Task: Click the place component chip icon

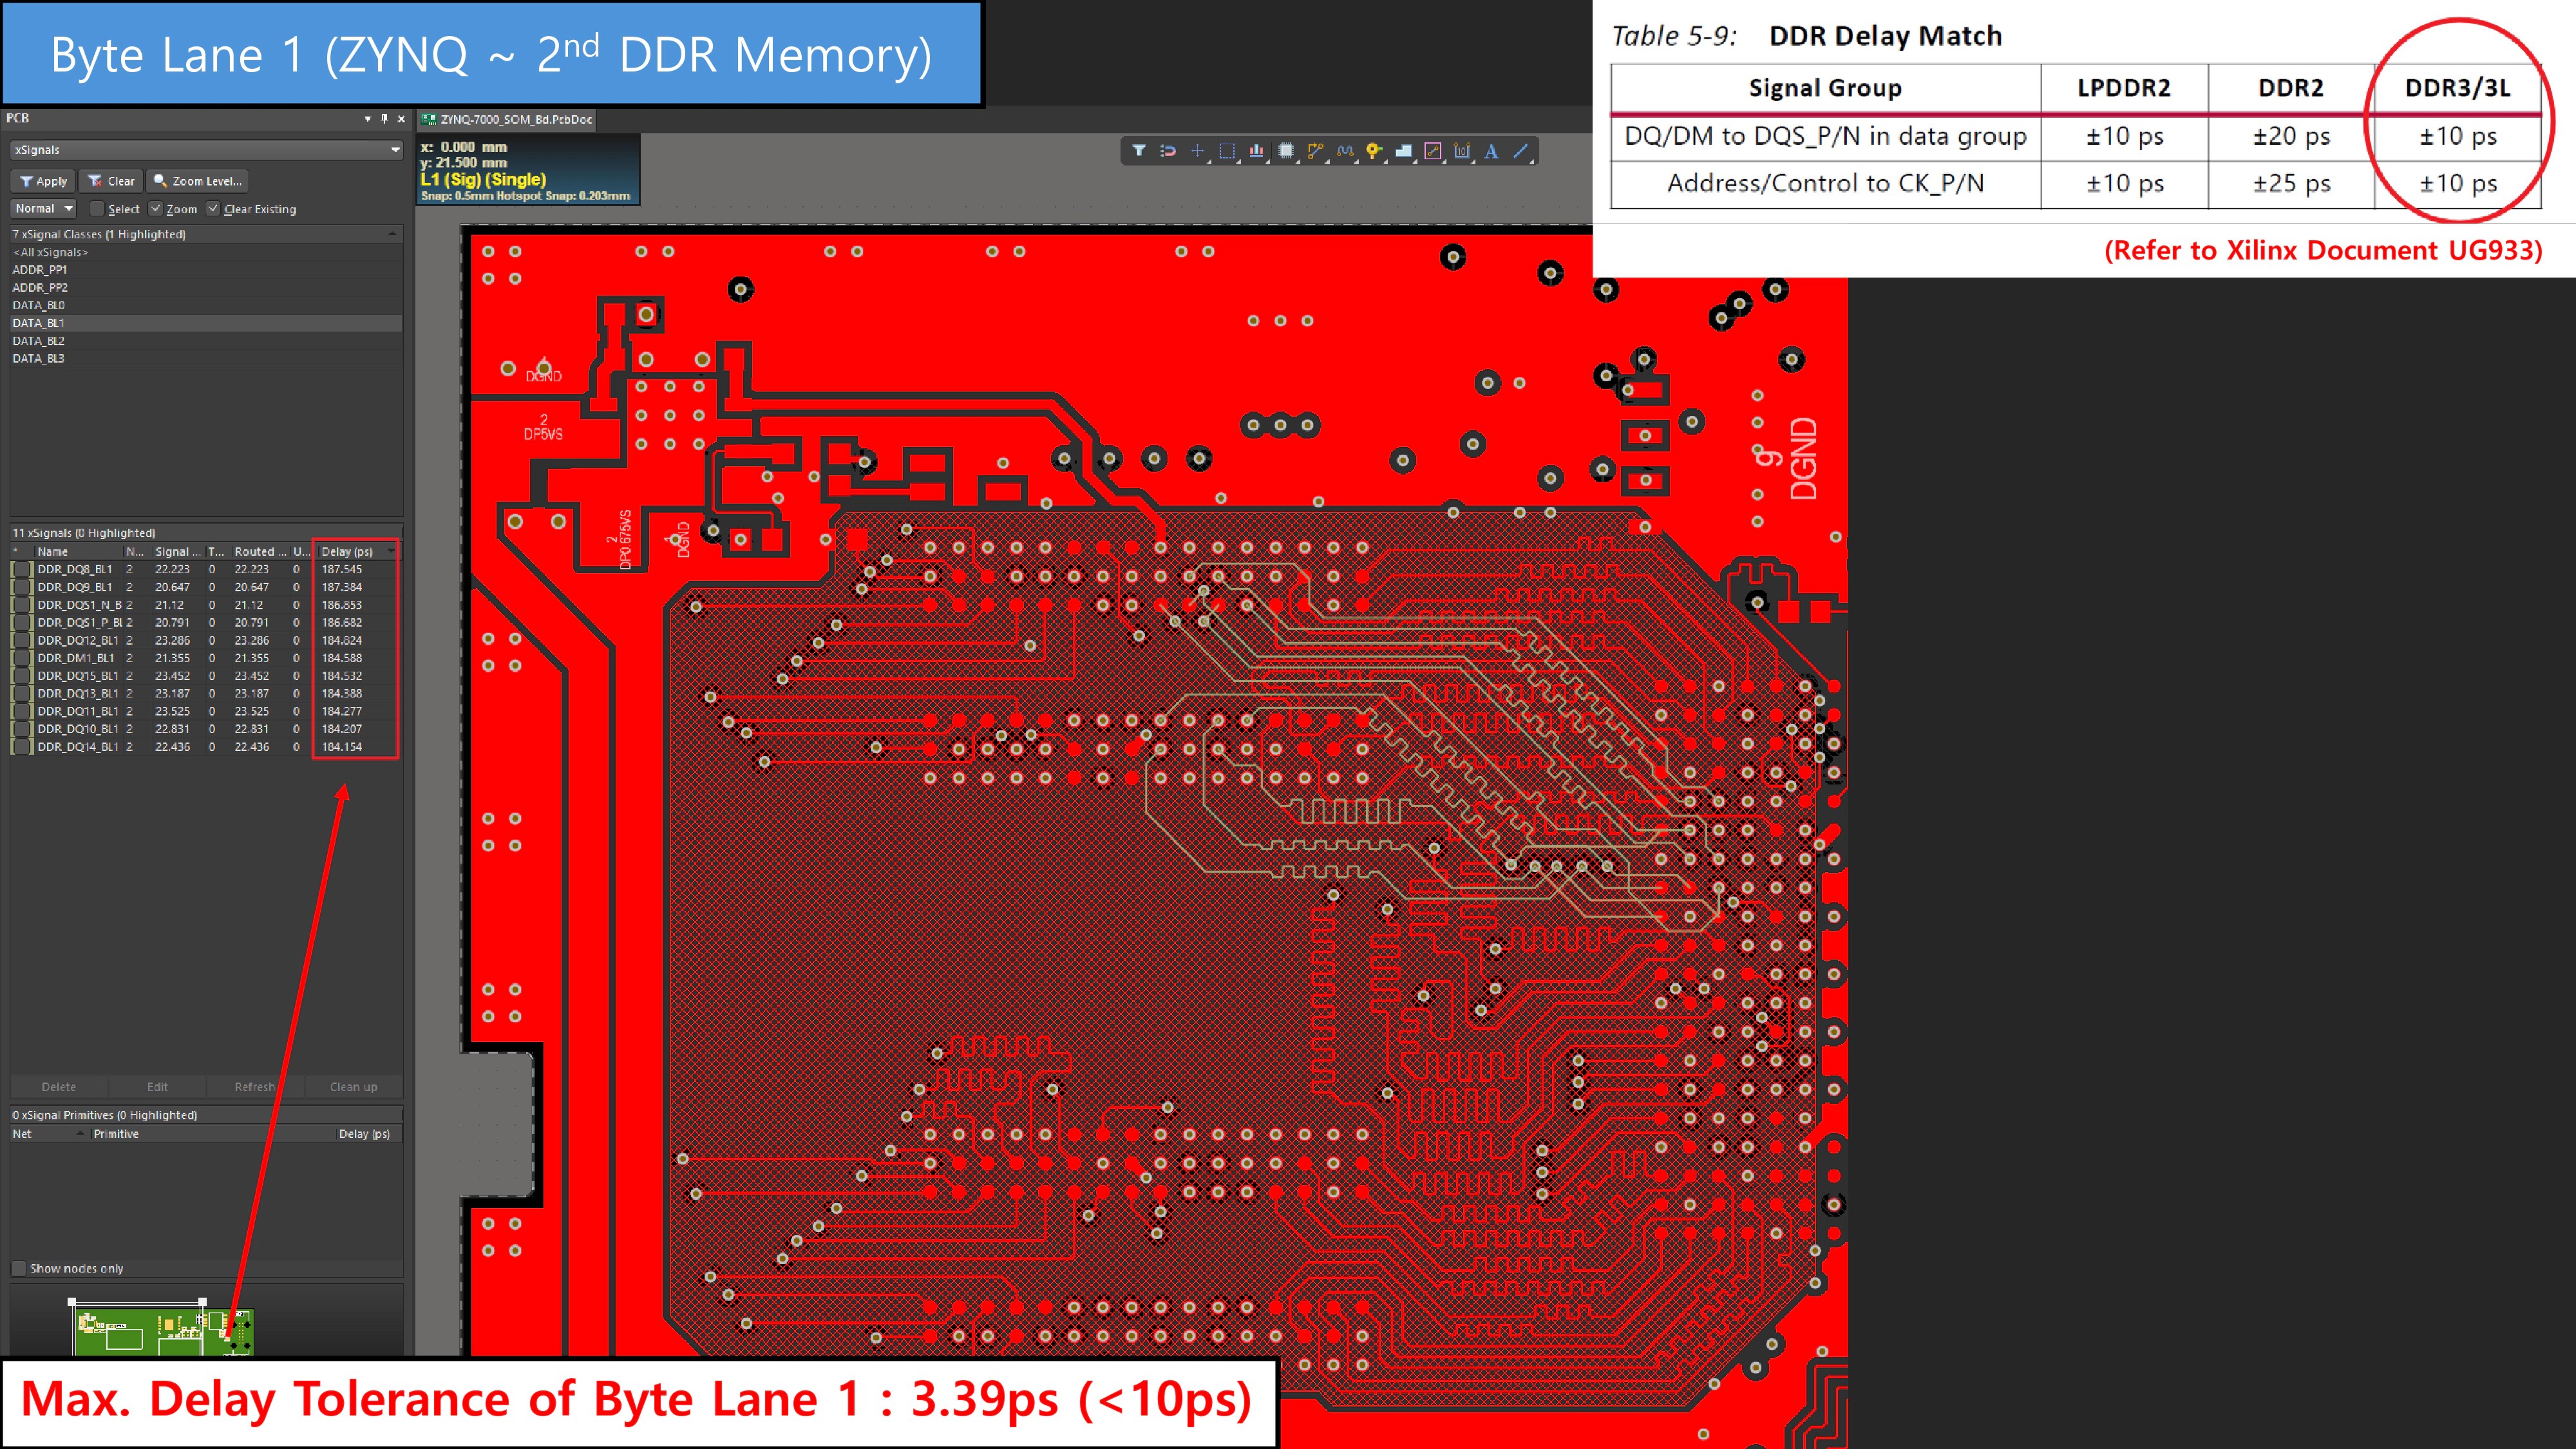Action: pyautogui.click(x=1286, y=151)
